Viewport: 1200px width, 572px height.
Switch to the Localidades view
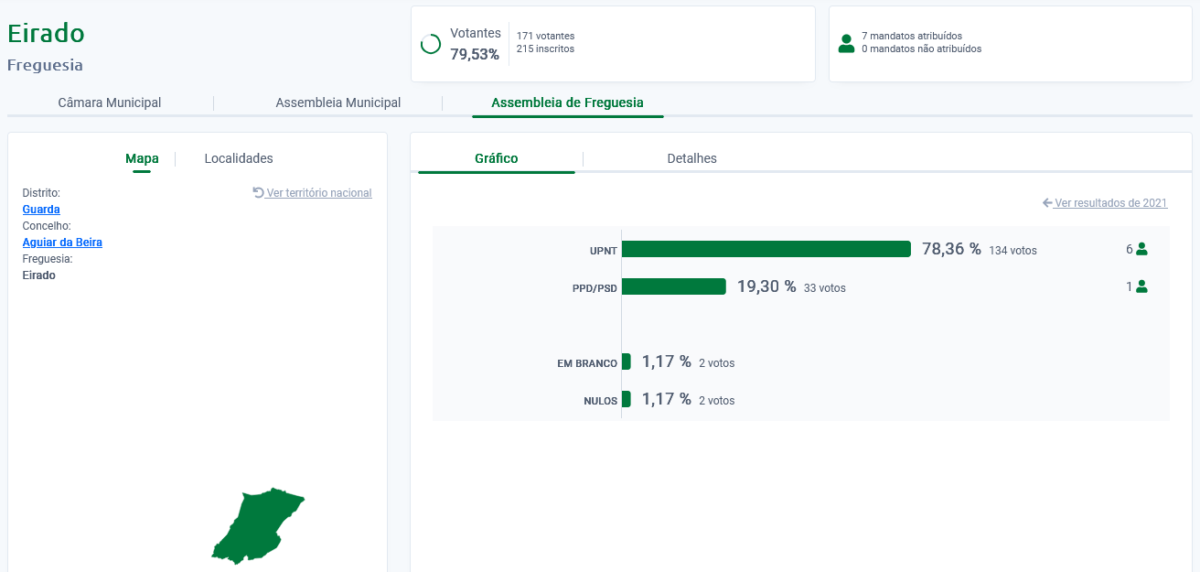pos(239,158)
